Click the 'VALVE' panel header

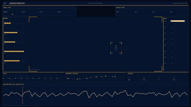click(x=165, y=18)
